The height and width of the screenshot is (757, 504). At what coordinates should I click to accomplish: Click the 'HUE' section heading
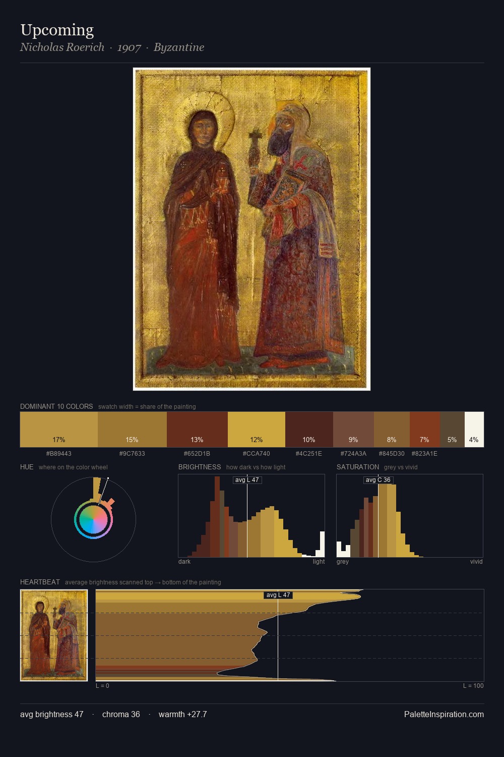(x=27, y=467)
